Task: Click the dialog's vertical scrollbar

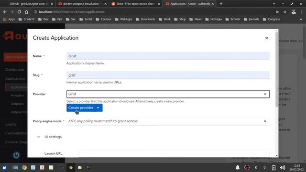Action: pyautogui.click(x=276, y=69)
